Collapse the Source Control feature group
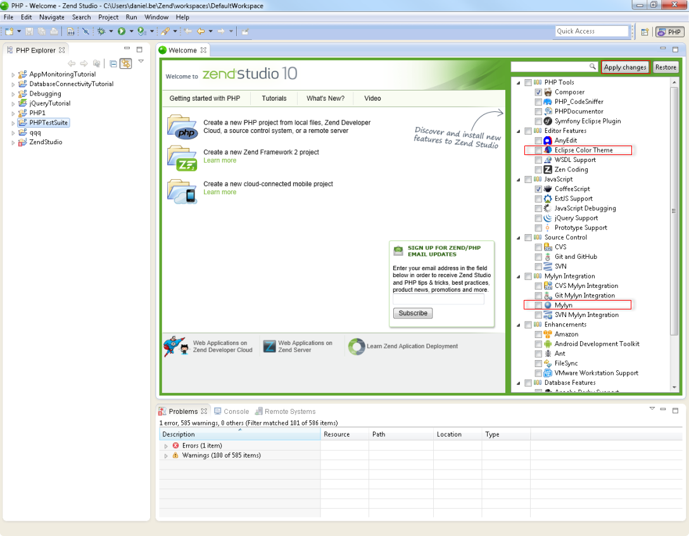Image resolution: width=689 pixels, height=536 pixels. click(x=519, y=237)
